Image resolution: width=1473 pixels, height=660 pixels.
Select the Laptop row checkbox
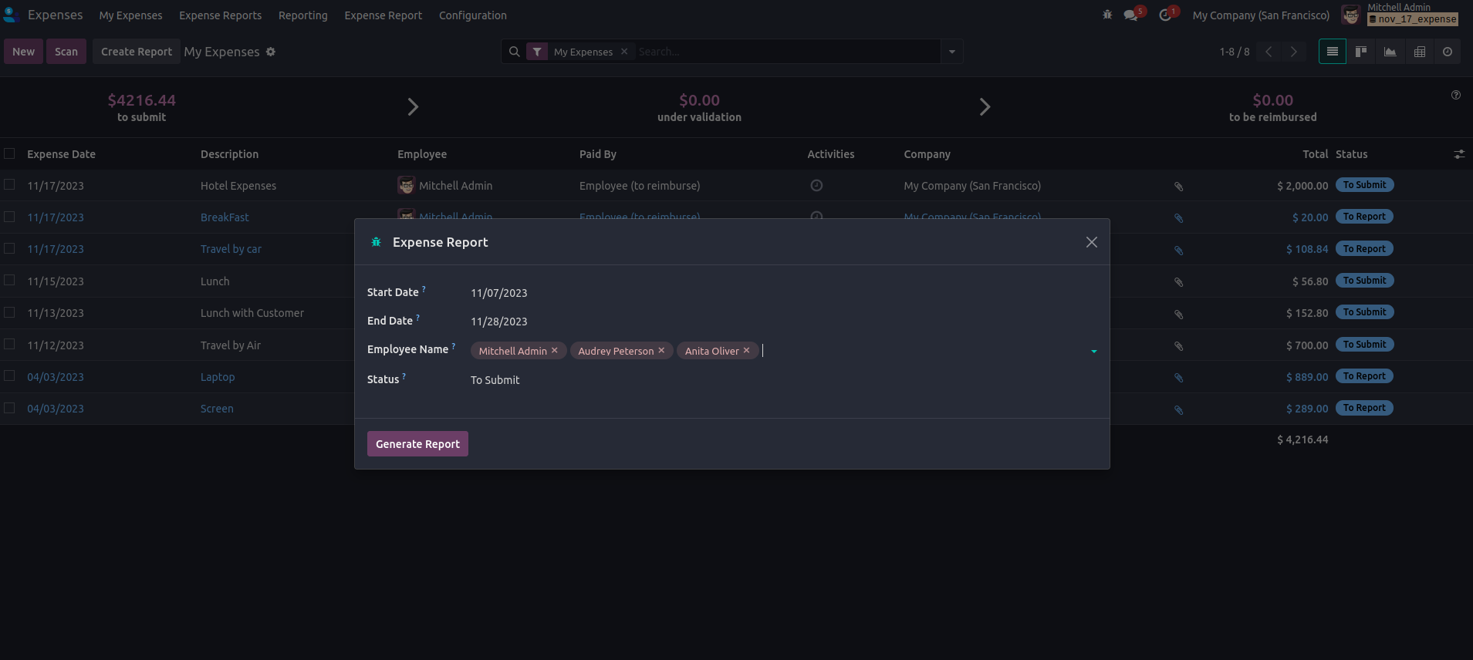pos(9,375)
